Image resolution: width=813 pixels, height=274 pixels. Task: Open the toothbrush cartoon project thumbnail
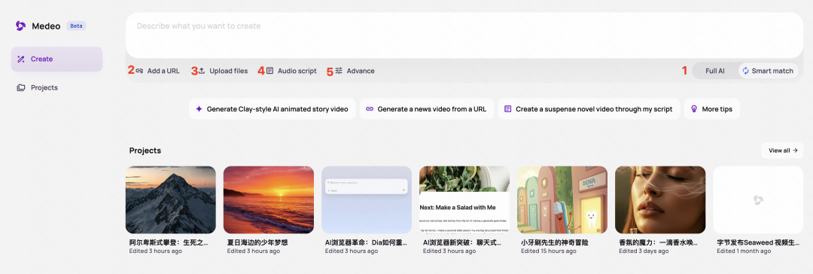pos(562,199)
